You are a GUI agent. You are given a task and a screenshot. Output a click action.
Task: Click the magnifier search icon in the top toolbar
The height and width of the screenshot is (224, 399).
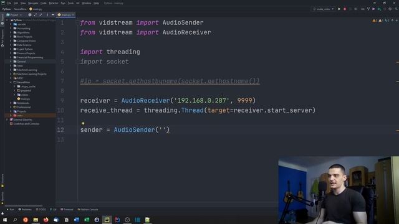(x=397, y=9)
